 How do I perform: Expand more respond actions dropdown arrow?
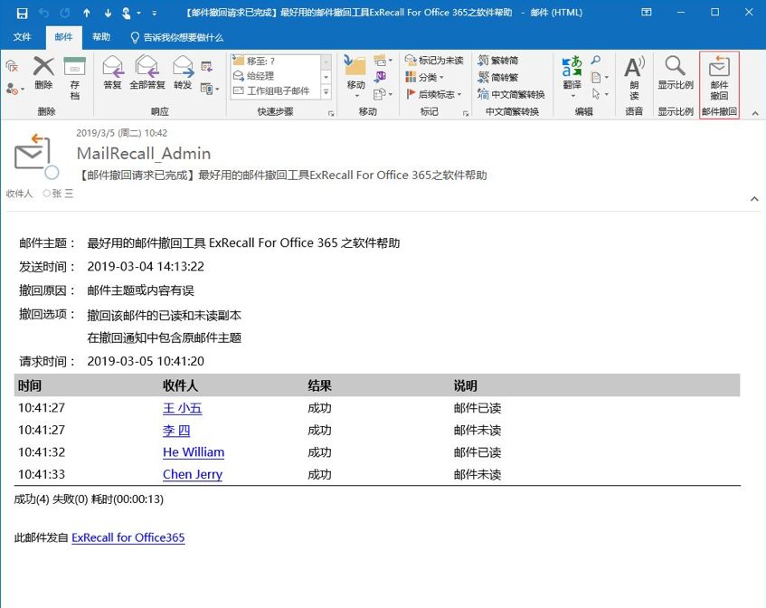tap(217, 90)
